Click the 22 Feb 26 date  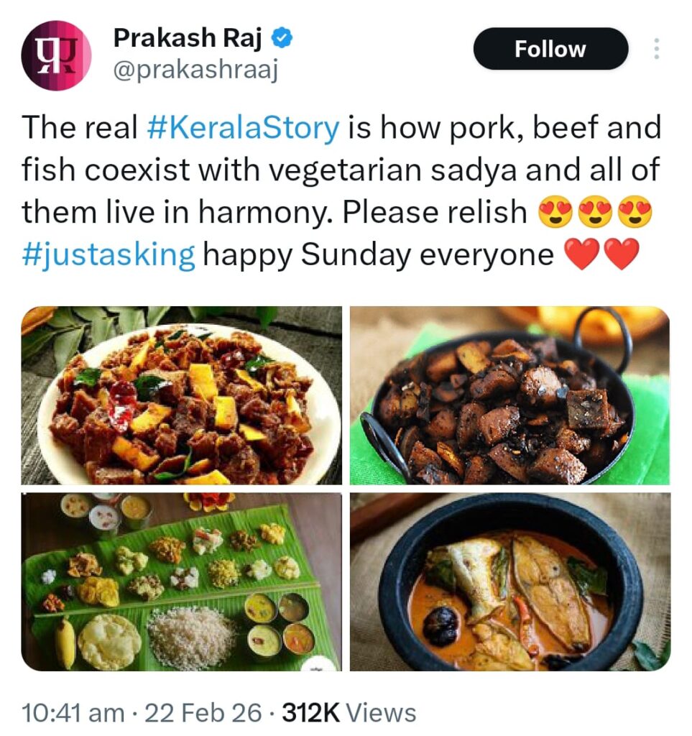click(203, 713)
